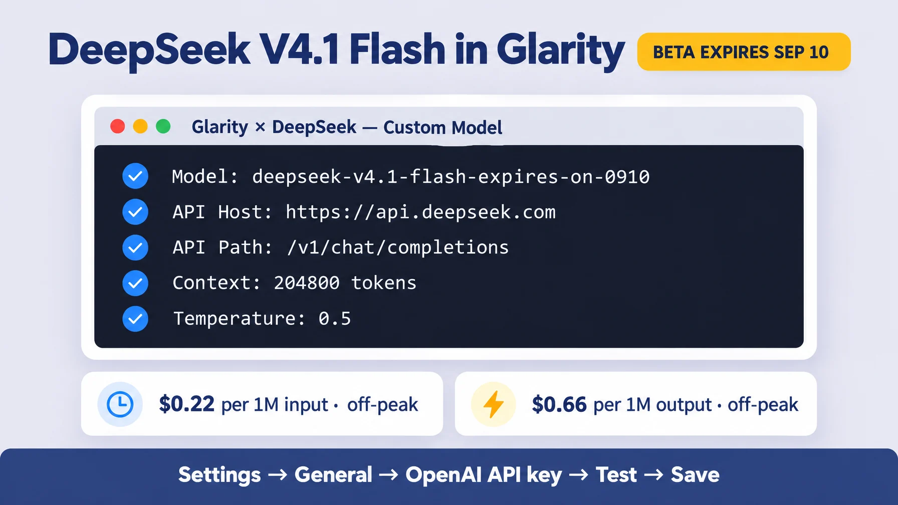Screen dimensions: 898x505
Task: Click the Test step label
Action: [x=616, y=475]
